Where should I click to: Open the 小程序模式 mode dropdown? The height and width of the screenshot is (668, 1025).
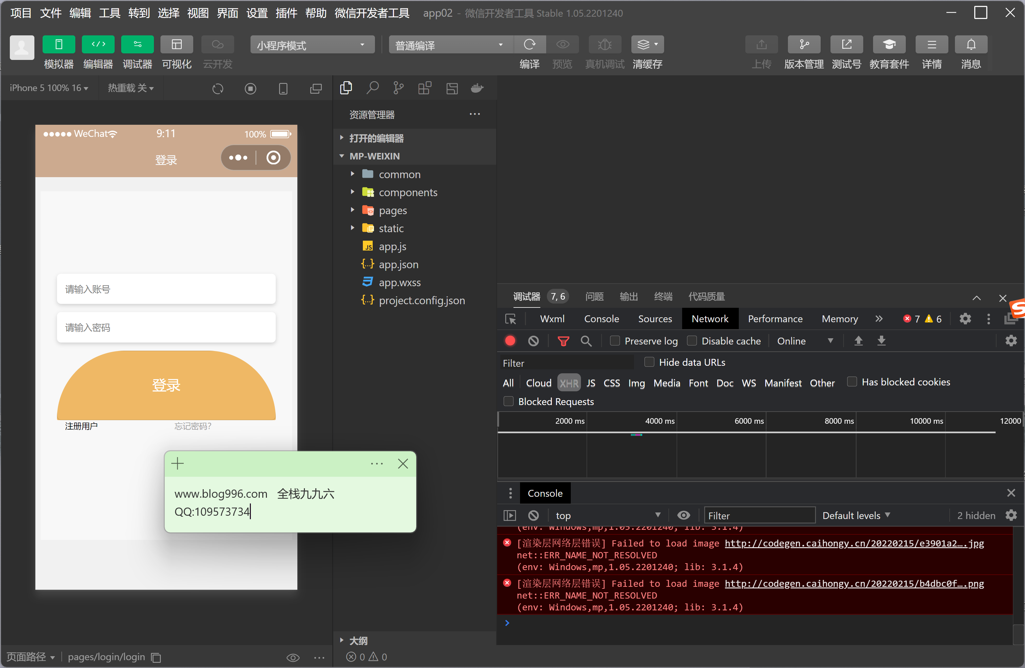tap(312, 45)
